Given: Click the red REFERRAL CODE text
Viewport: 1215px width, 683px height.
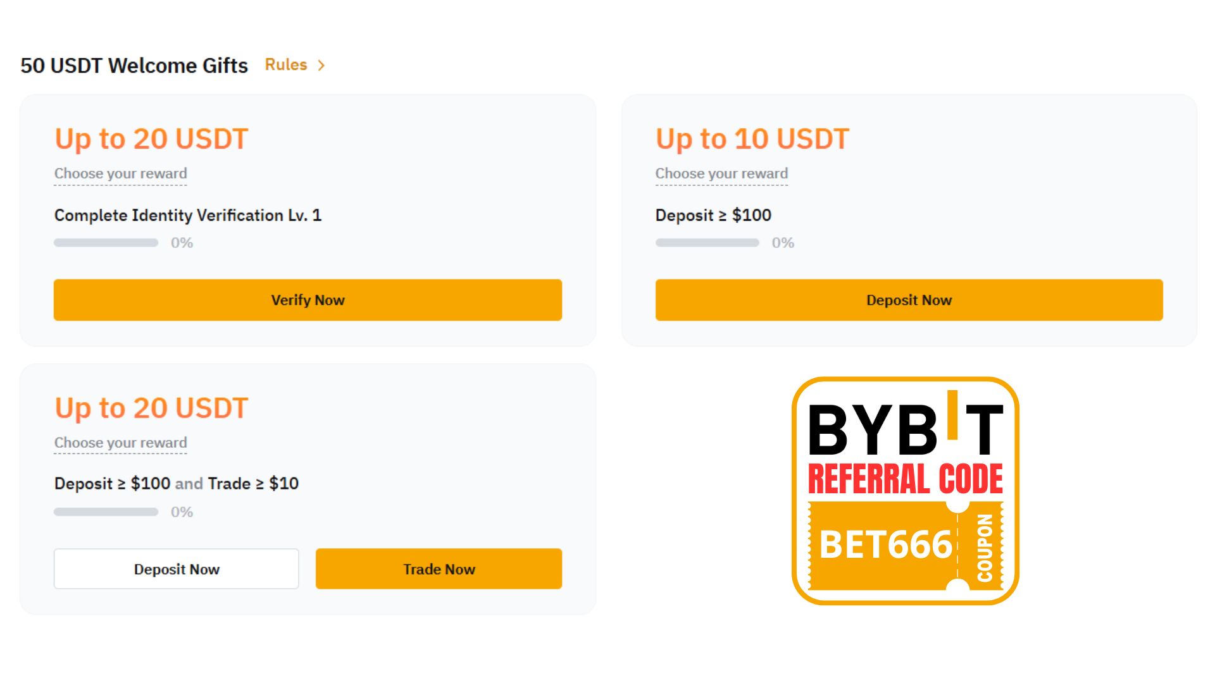Looking at the screenshot, I should coord(905,479).
